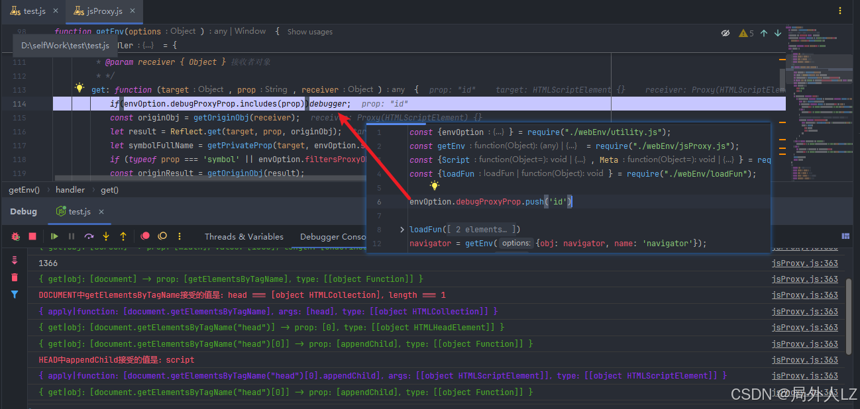Step out of the current function

(x=123, y=236)
